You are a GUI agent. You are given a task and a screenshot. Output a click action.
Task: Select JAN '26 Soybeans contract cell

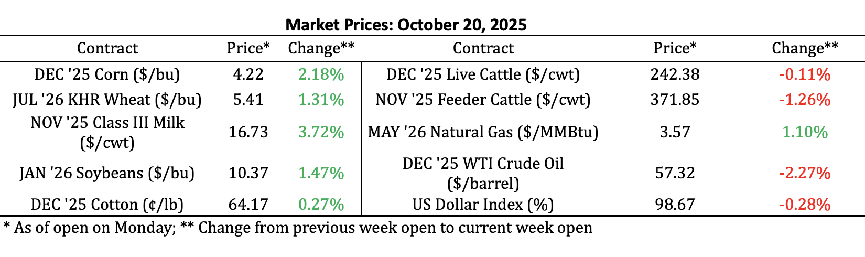107,173
